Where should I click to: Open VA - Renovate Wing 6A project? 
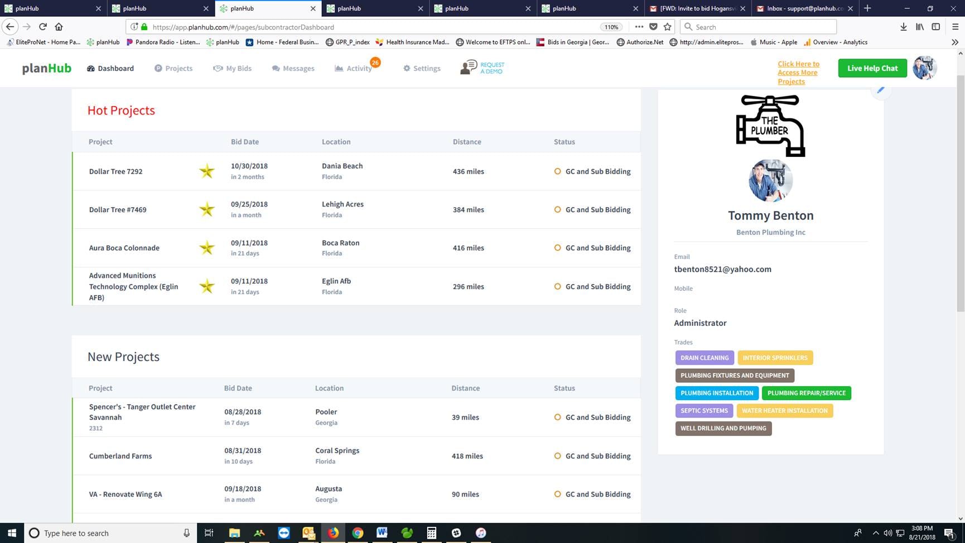point(126,494)
